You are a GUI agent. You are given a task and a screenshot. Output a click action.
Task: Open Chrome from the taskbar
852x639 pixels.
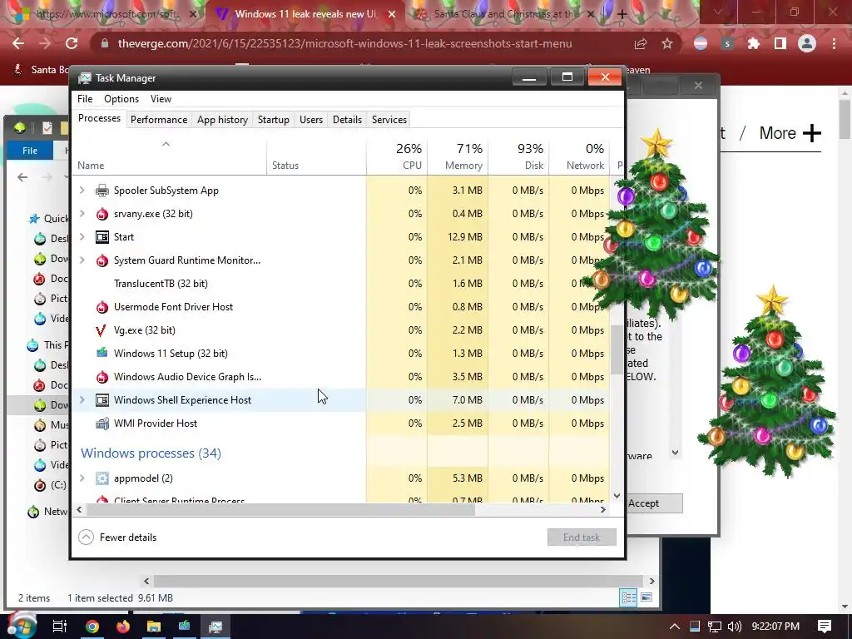coord(92,627)
